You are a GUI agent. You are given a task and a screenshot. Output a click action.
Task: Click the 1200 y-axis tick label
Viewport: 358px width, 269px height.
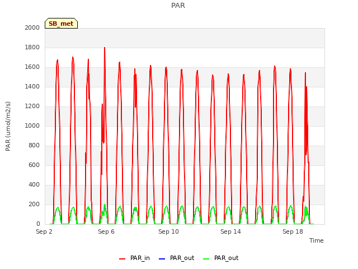[x=32, y=106]
